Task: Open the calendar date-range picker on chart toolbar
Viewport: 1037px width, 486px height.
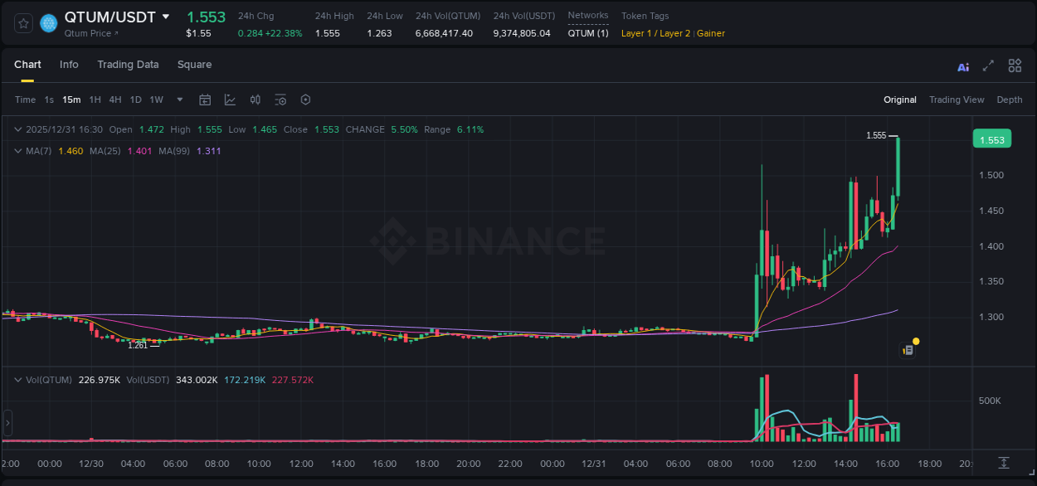Action: (x=205, y=100)
